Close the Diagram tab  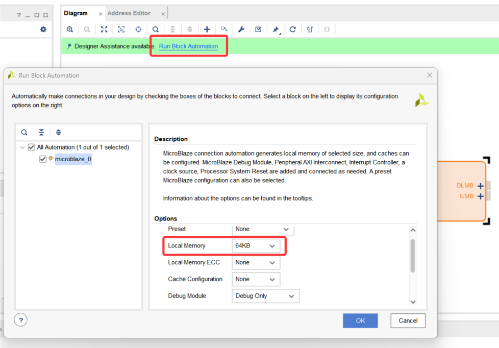[x=101, y=14]
